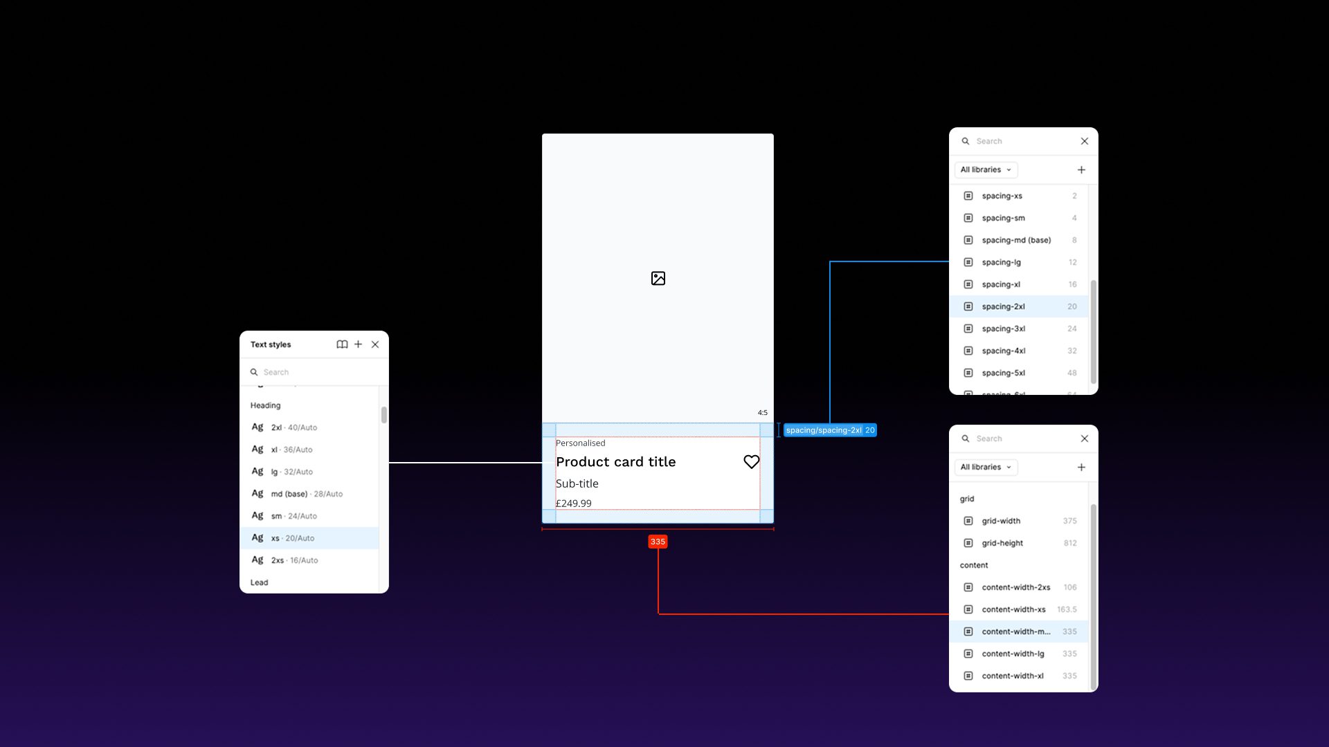The image size is (1329, 747).
Task: Select the spacing-sm variable
Action: (1019, 218)
